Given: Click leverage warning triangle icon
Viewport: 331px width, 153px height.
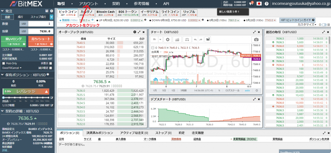Looking at the screenshot, I should pyautogui.click(x=47, y=91).
